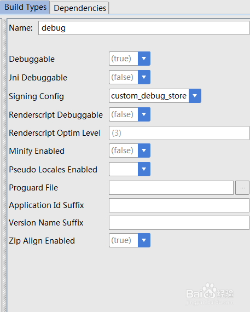Click the custom_debug_store combo box value
The image size is (250, 312).
[149, 96]
